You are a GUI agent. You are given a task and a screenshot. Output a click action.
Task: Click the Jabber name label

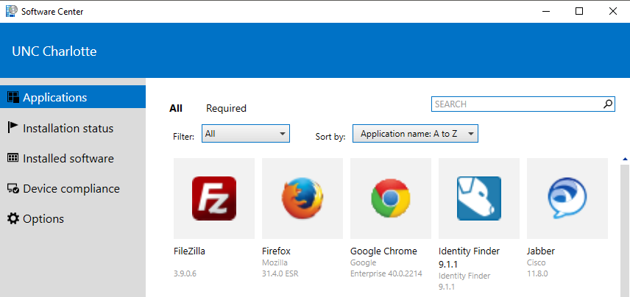(x=541, y=251)
